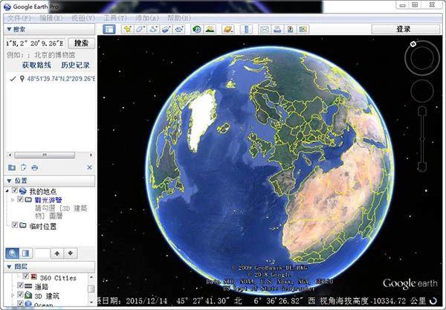This screenshot has height=310, width=446.
Task: Toggle the 临时位置 checkbox
Action: pyautogui.click(x=15, y=225)
